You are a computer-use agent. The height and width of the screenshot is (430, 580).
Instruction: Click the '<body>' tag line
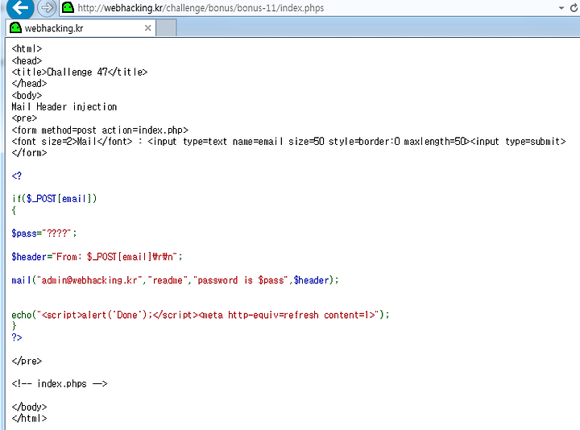27,95
